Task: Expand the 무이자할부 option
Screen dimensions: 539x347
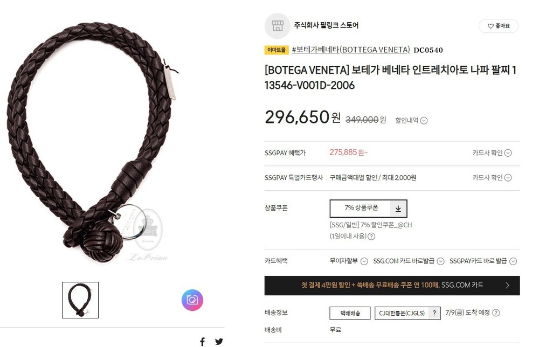Action: tap(349, 261)
